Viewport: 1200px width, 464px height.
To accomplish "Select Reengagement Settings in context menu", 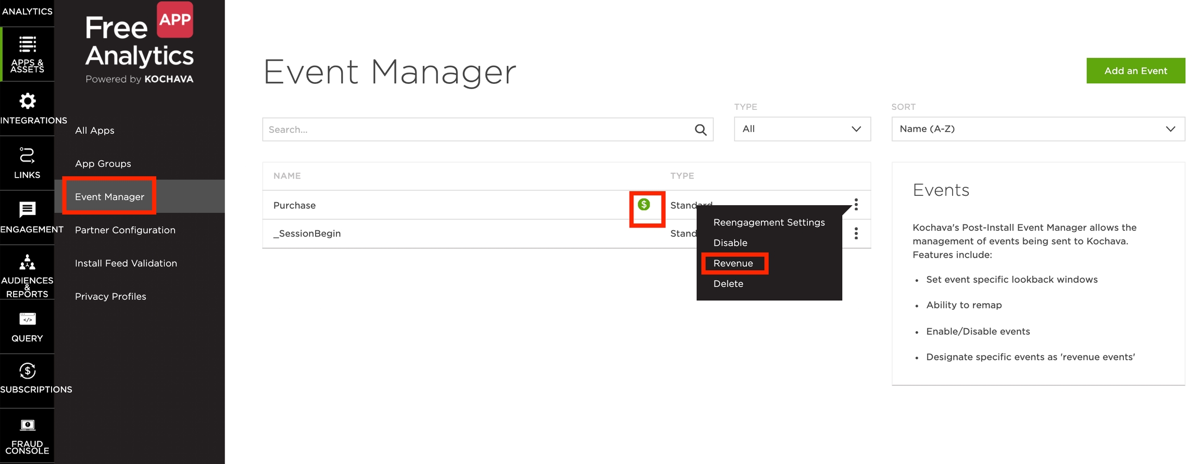I will coord(769,222).
